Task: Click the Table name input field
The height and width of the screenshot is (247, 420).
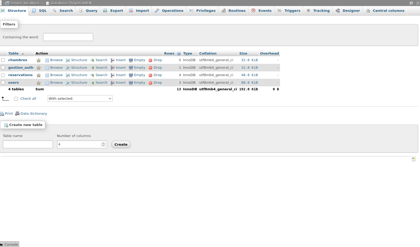Action: click(x=28, y=144)
